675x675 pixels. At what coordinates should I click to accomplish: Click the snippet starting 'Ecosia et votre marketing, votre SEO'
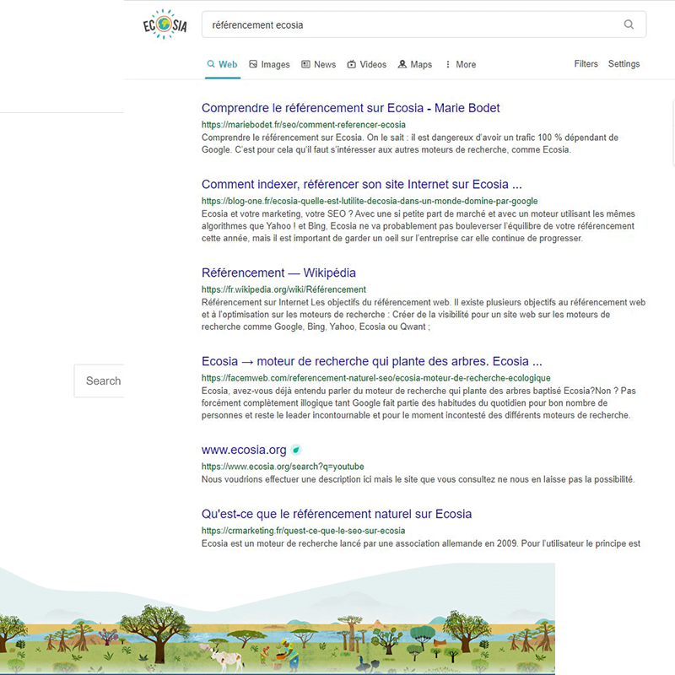(x=418, y=226)
